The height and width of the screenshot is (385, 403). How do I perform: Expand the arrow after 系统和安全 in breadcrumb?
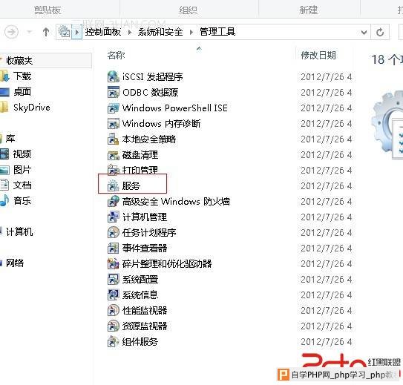pos(191,32)
